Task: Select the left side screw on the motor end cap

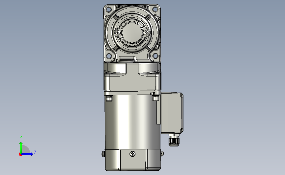Action: [103, 154]
